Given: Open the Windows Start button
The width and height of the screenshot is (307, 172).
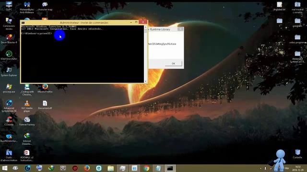Looking at the screenshot, I should (5, 168).
